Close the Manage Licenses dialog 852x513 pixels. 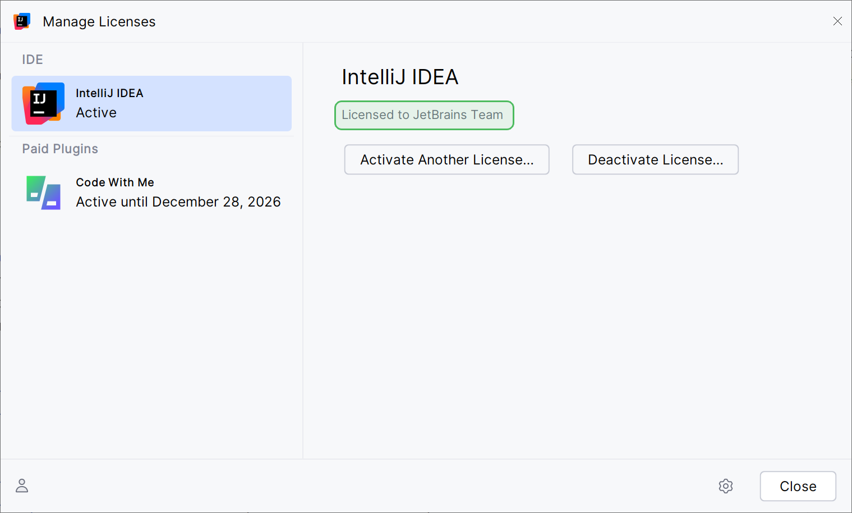click(798, 486)
